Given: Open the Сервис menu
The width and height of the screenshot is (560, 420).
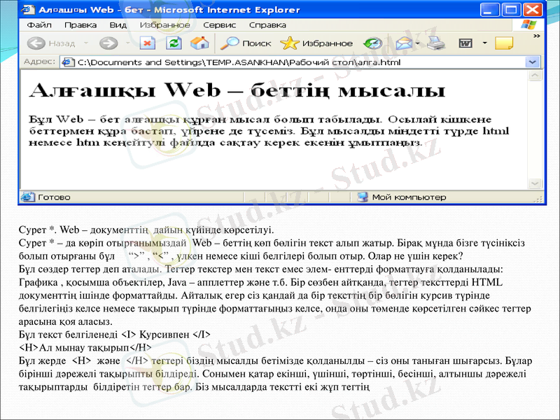Looking at the screenshot, I should [218, 24].
